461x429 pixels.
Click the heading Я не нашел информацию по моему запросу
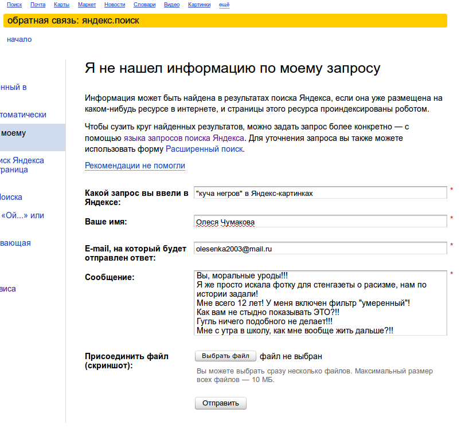[233, 68]
